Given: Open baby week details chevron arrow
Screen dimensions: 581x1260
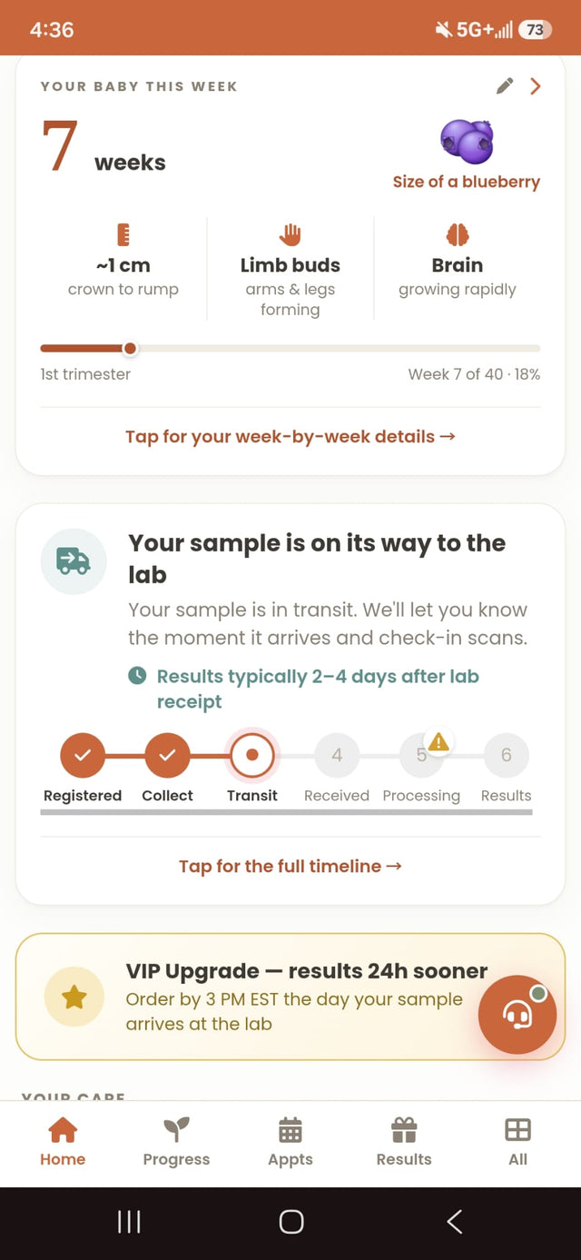Looking at the screenshot, I should 536,86.
